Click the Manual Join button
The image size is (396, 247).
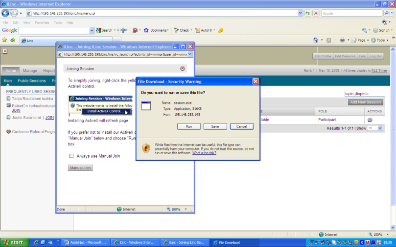pyautogui.click(x=80, y=168)
